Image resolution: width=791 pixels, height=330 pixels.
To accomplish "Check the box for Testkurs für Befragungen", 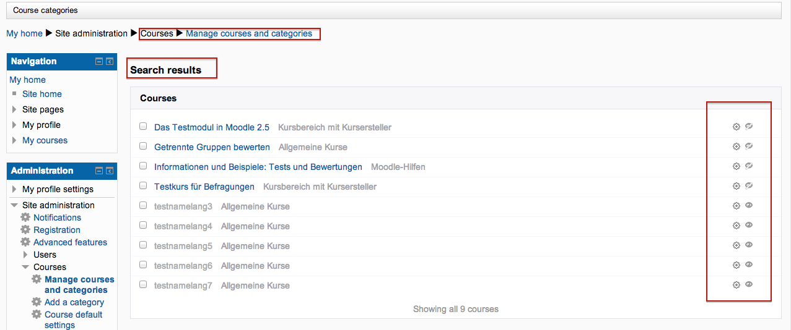I will 143,185.
